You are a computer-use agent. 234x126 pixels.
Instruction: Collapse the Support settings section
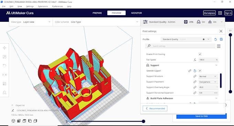point(216,65)
